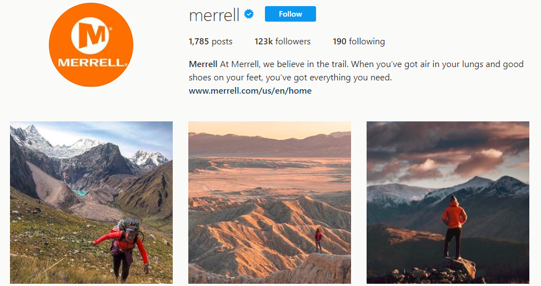Screen dimensions: 541x286
Task: View the 190 following list
Action: point(359,42)
